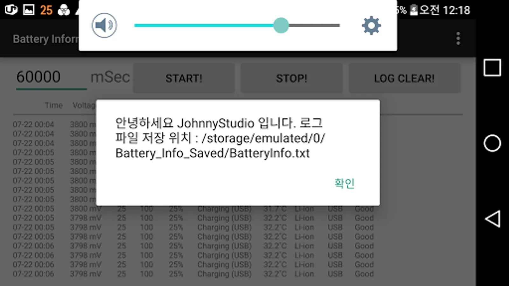The width and height of the screenshot is (509, 286).
Task: Open volume settings gear icon
Action: pyautogui.click(x=371, y=25)
